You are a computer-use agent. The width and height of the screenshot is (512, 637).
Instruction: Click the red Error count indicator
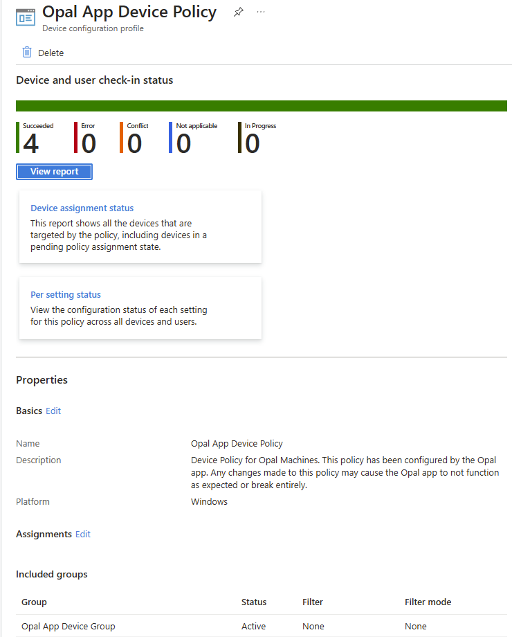tap(89, 142)
